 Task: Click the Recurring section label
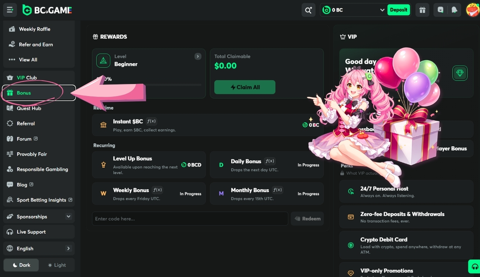104,145
